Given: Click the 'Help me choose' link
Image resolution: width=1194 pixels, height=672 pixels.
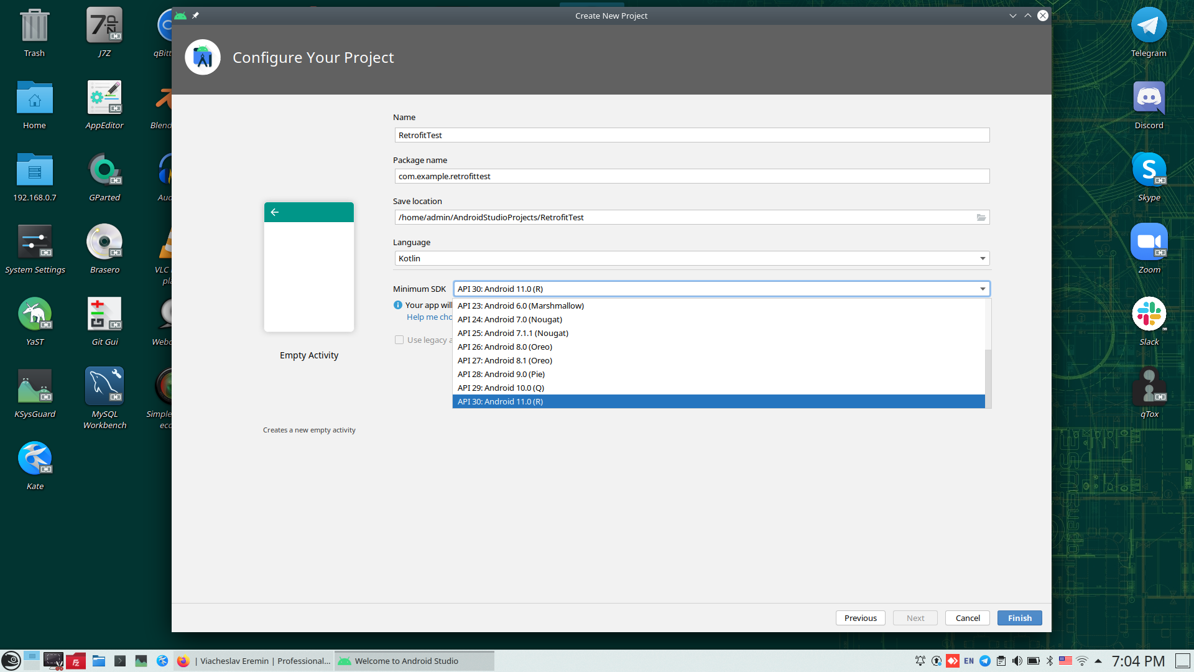Looking at the screenshot, I should tap(429, 317).
